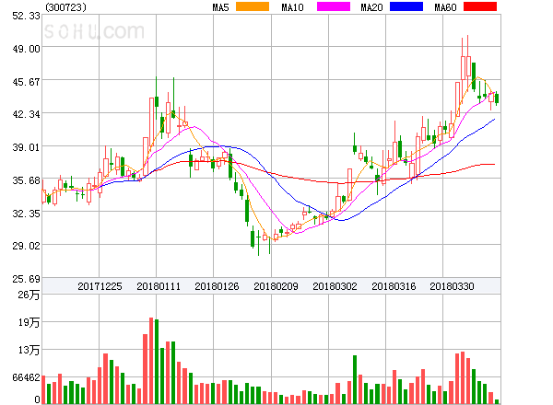
Task: Click the 20180209 date label
Action: point(276,286)
